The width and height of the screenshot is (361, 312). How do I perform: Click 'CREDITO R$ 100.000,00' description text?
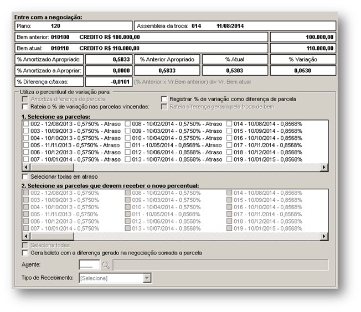click(x=110, y=37)
